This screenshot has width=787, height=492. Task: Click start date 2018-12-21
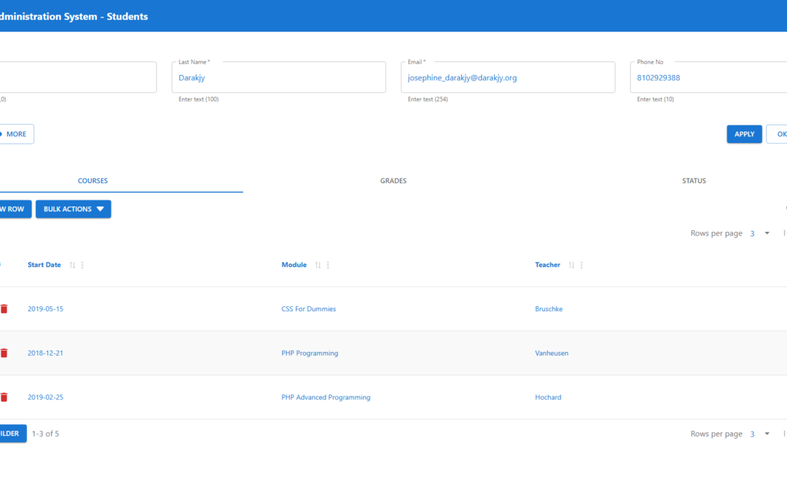pyautogui.click(x=45, y=354)
